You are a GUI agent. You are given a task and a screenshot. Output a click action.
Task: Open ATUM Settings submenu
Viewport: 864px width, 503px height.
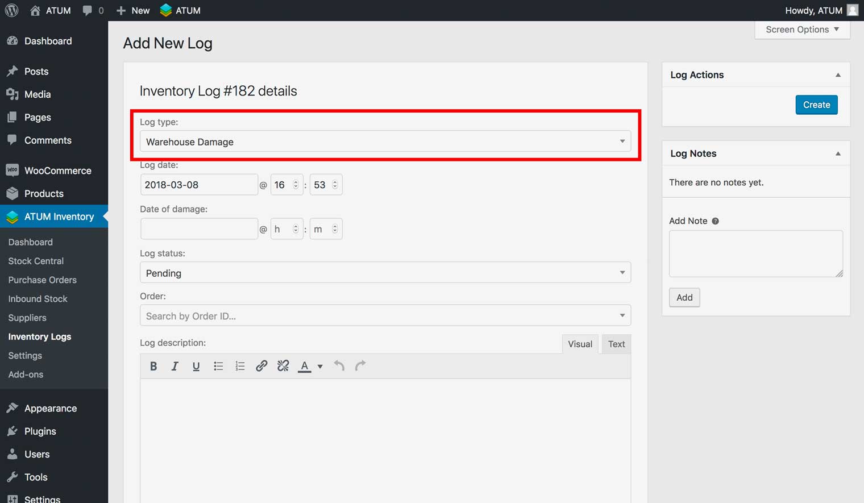25,356
